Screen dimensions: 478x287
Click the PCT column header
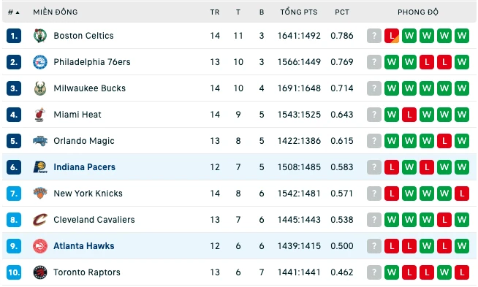(342, 12)
